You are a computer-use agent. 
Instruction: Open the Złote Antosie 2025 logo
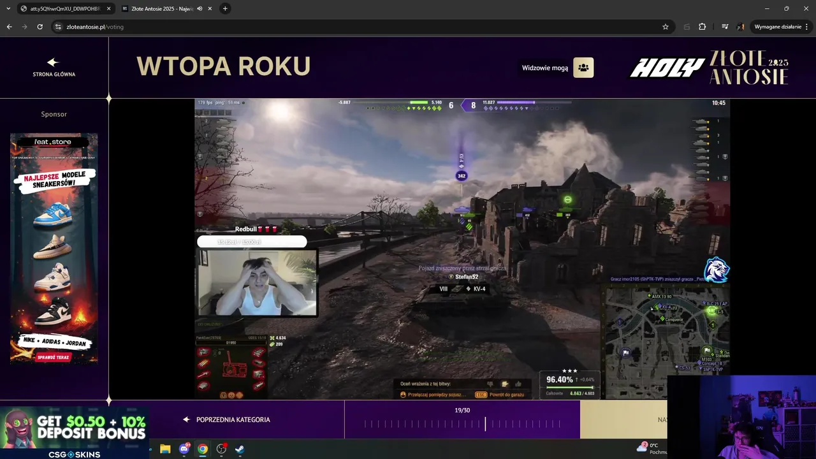pos(750,68)
